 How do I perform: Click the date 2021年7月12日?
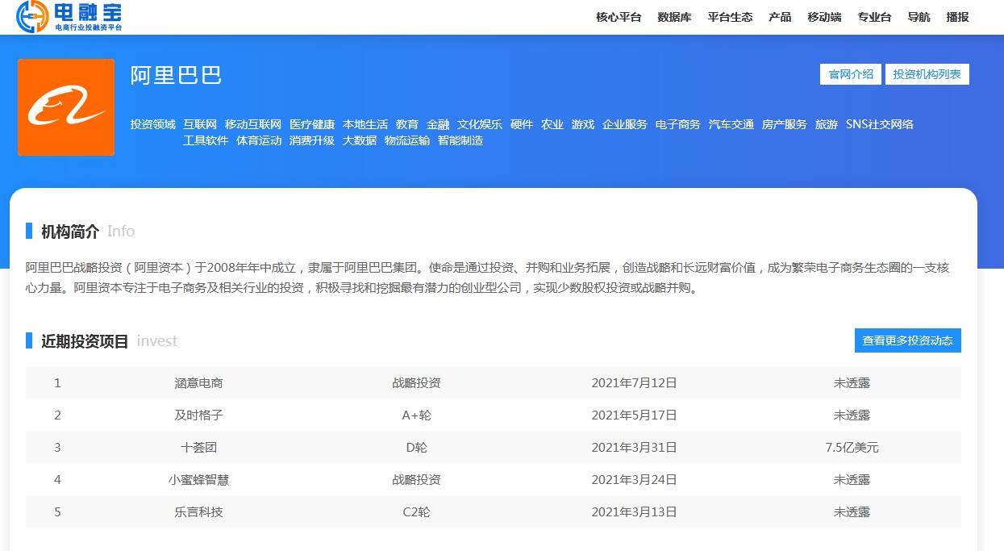634,383
